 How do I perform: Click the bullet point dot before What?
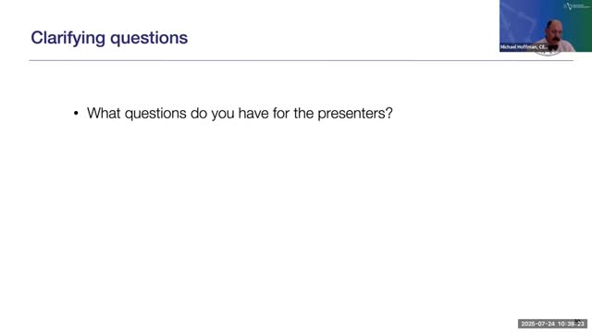point(76,113)
